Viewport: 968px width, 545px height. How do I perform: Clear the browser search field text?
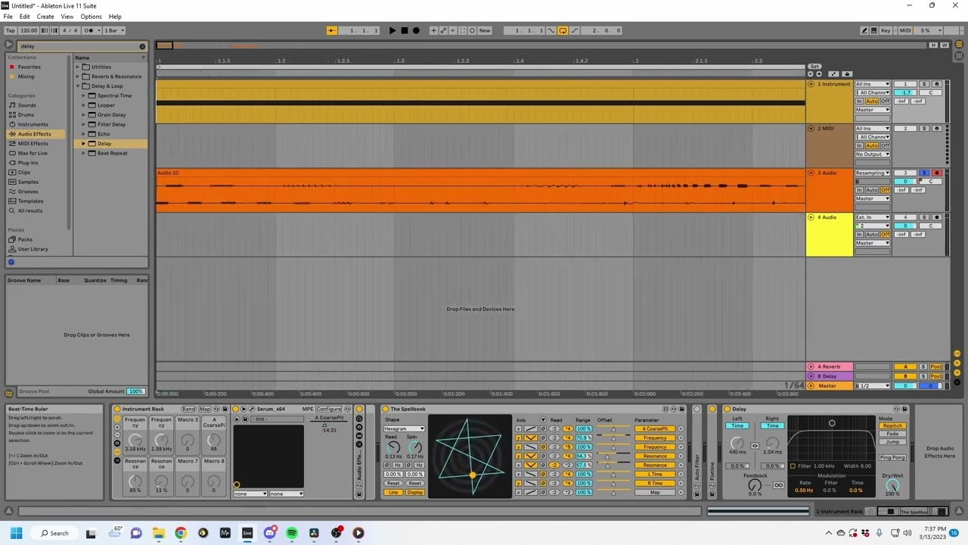coord(141,46)
